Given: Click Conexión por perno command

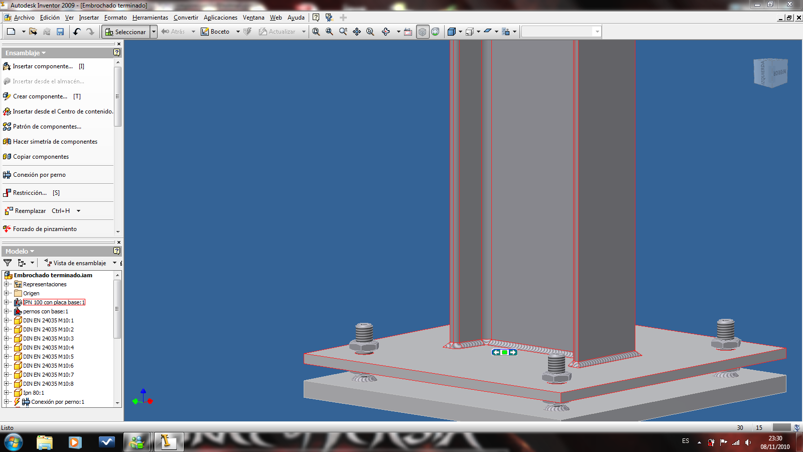Looking at the screenshot, I should click(x=34, y=175).
